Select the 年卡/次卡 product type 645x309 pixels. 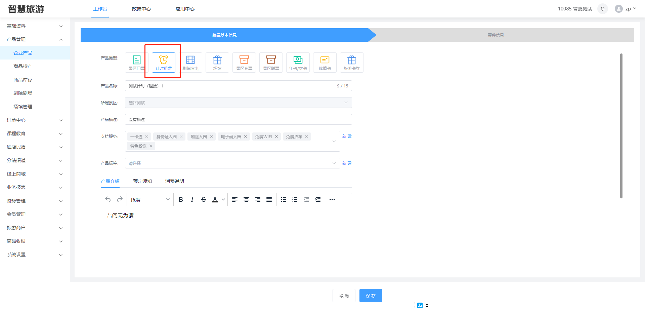298,62
